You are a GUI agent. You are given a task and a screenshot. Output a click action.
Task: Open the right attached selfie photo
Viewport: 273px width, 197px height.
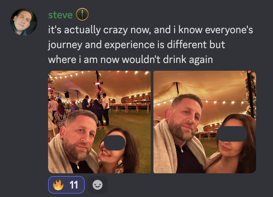[x=205, y=122]
